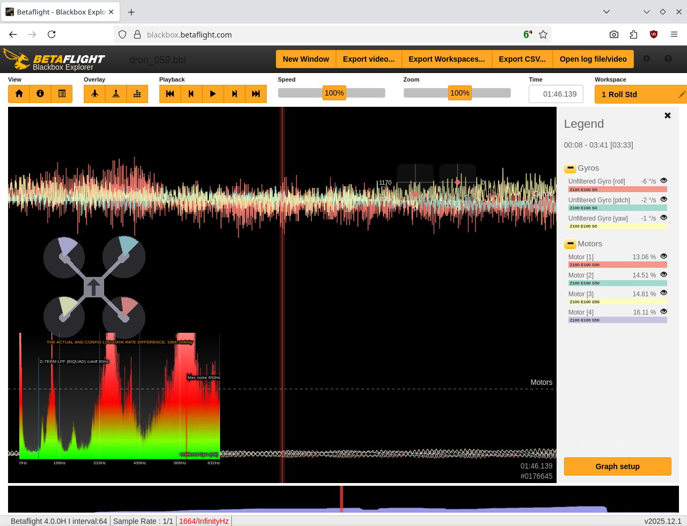Edit workspace with the pencil icon
The width and height of the screenshot is (687, 526).
[x=682, y=94]
